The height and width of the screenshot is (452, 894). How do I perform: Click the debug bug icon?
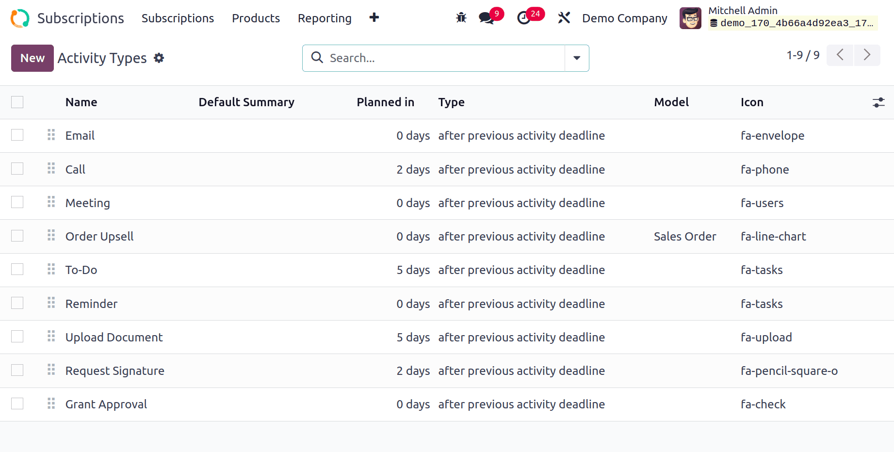click(x=461, y=18)
